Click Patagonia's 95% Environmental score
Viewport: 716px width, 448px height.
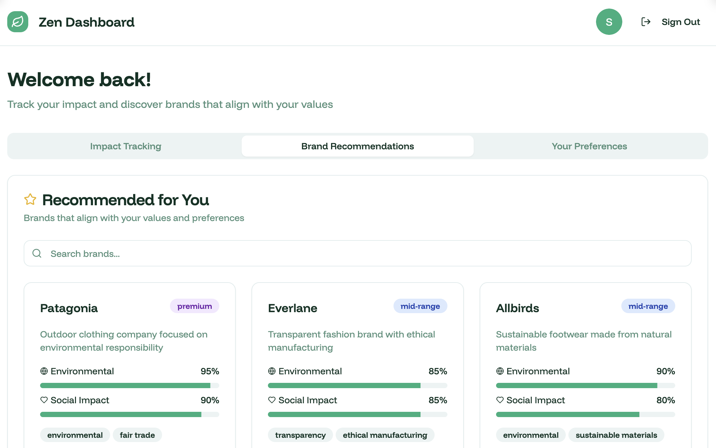point(210,371)
